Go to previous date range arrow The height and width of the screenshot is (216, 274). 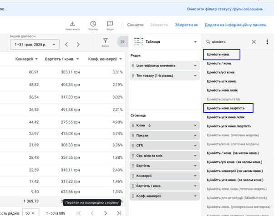(x=66, y=45)
